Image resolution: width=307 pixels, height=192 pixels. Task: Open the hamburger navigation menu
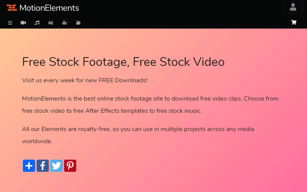(10, 23)
